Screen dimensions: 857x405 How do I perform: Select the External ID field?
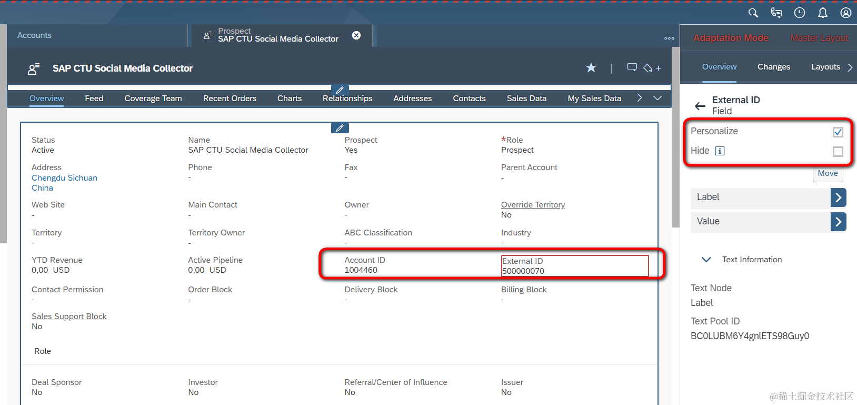(575, 266)
